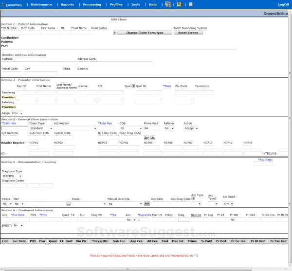The image size is (292, 271).
Task: Click the Acc Type help question mark icon
Action: 194,199
